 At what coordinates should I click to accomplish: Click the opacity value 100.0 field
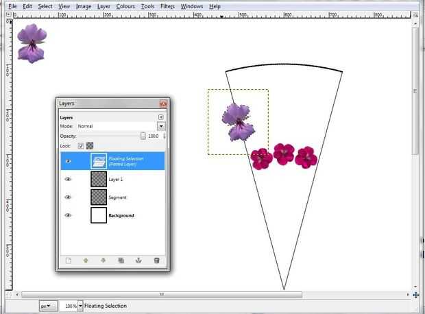(x=154, y=136)
